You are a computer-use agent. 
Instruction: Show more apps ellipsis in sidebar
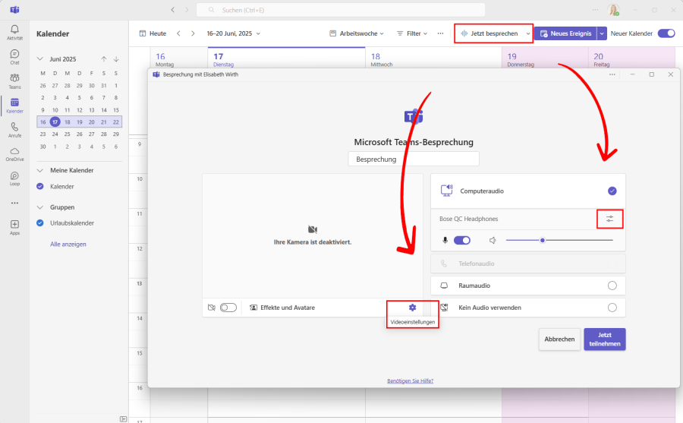tap(14, 203)
